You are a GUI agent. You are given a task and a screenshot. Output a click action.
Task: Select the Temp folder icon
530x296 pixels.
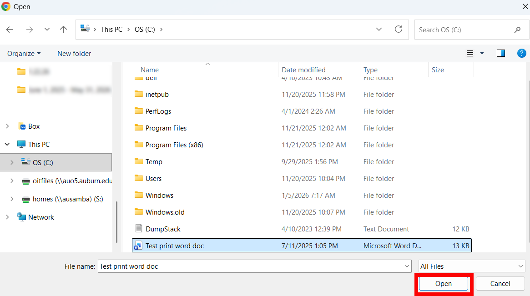coord(139,161)
